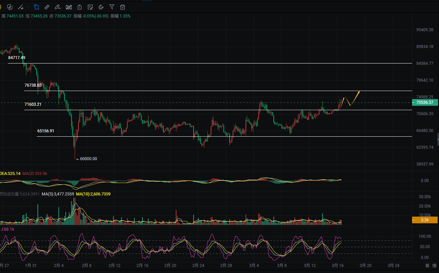Toggle the 爆 liquidation button

[435, 266]
